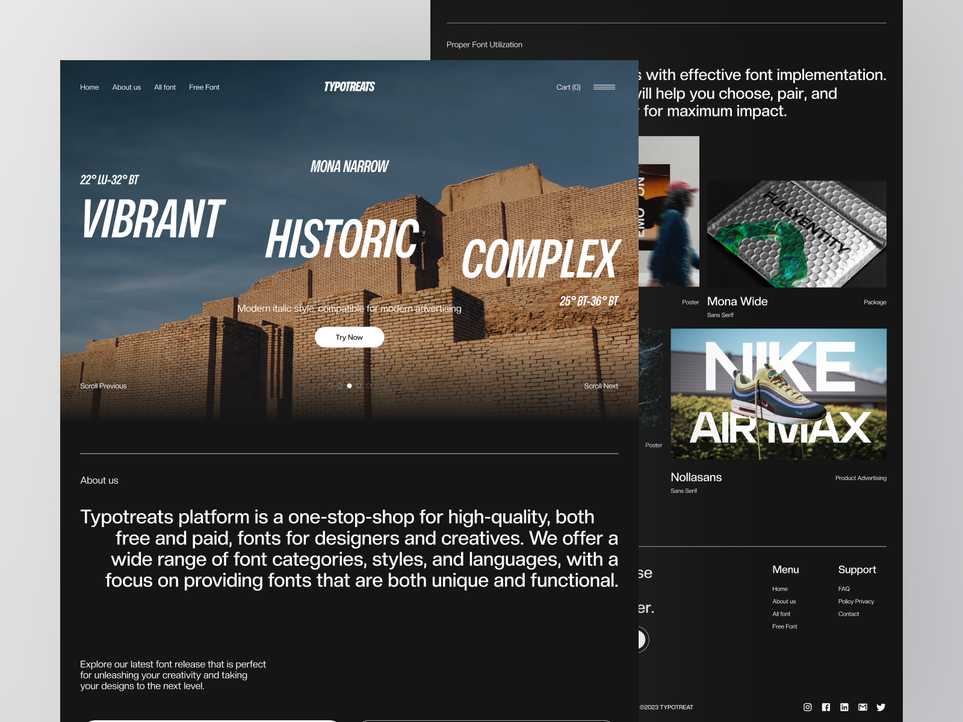Image resolution: width=963 pixels, height=722 pixels.
Task: Select the LinkedIn icon in the footer
Action: (x=844, y=707)
